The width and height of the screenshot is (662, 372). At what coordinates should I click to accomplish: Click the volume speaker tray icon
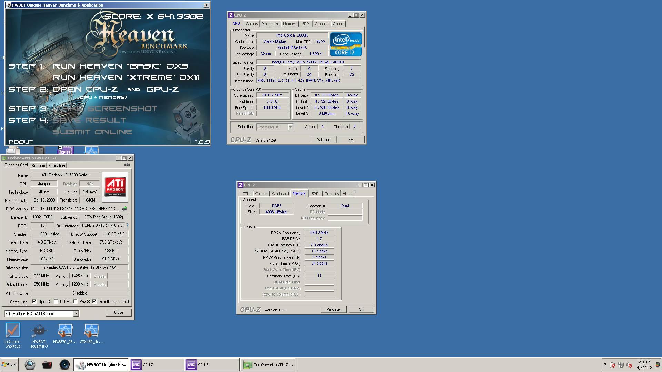pyautogui.click(x=629, y=365)
